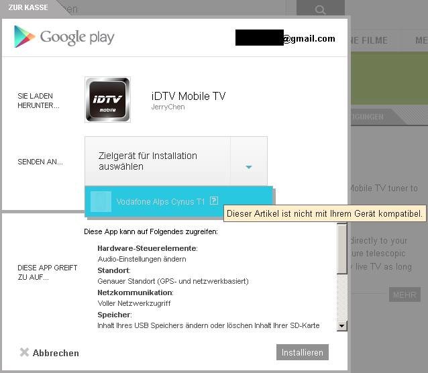Click 'Inhalt Ihres USB Speichers ändern' text line
The width and height of the screenshot is (428, 373).
click(208, 325)
